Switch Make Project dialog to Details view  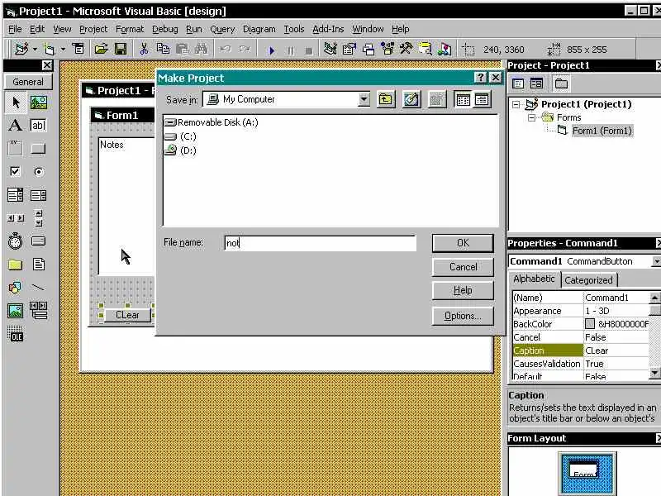pos(482,99)
